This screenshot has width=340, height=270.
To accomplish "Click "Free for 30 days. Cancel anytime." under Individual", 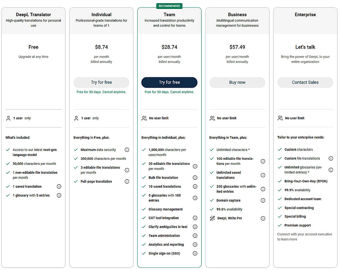I will point(101,92).
